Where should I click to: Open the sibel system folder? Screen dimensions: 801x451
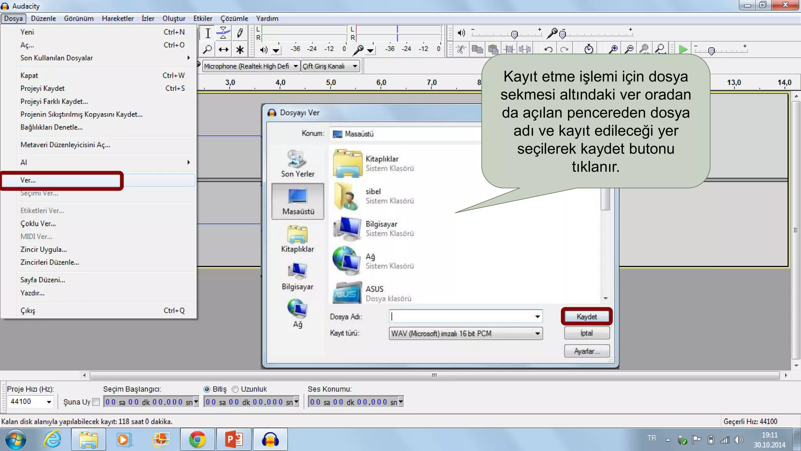click(373, 196)
